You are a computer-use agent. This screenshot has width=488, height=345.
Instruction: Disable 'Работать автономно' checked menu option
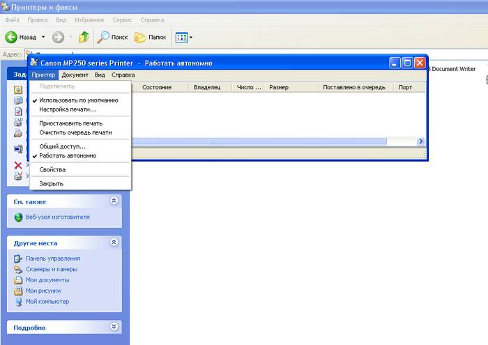pyautogui.click(x=68, y=155)
